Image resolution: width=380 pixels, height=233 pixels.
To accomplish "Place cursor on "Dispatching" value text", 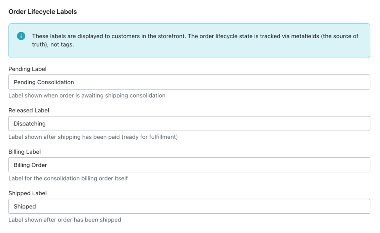I will pyautogui.click(x=30, y=124).
